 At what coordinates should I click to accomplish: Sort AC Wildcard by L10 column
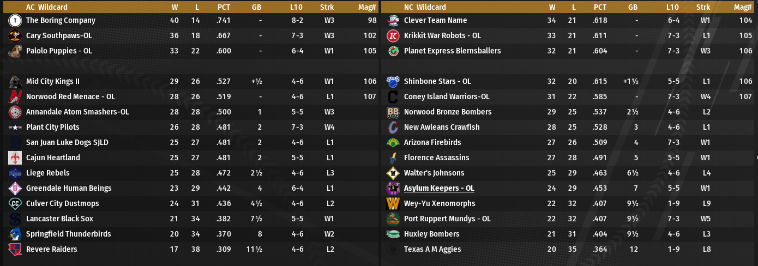(x=297, y=8)
